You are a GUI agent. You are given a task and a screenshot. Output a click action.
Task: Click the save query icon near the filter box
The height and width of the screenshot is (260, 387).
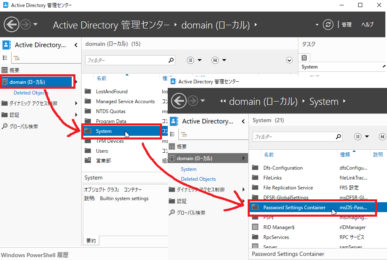click(x=214, y=60)
